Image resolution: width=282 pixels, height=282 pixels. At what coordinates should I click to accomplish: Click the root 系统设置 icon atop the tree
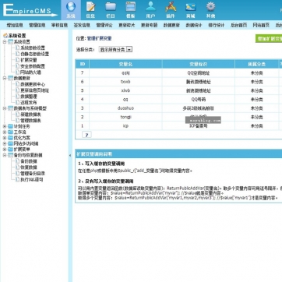coord(5,36)
